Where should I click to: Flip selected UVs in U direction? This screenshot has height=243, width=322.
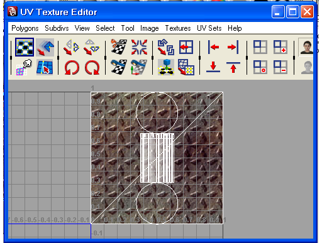[71, 47]
